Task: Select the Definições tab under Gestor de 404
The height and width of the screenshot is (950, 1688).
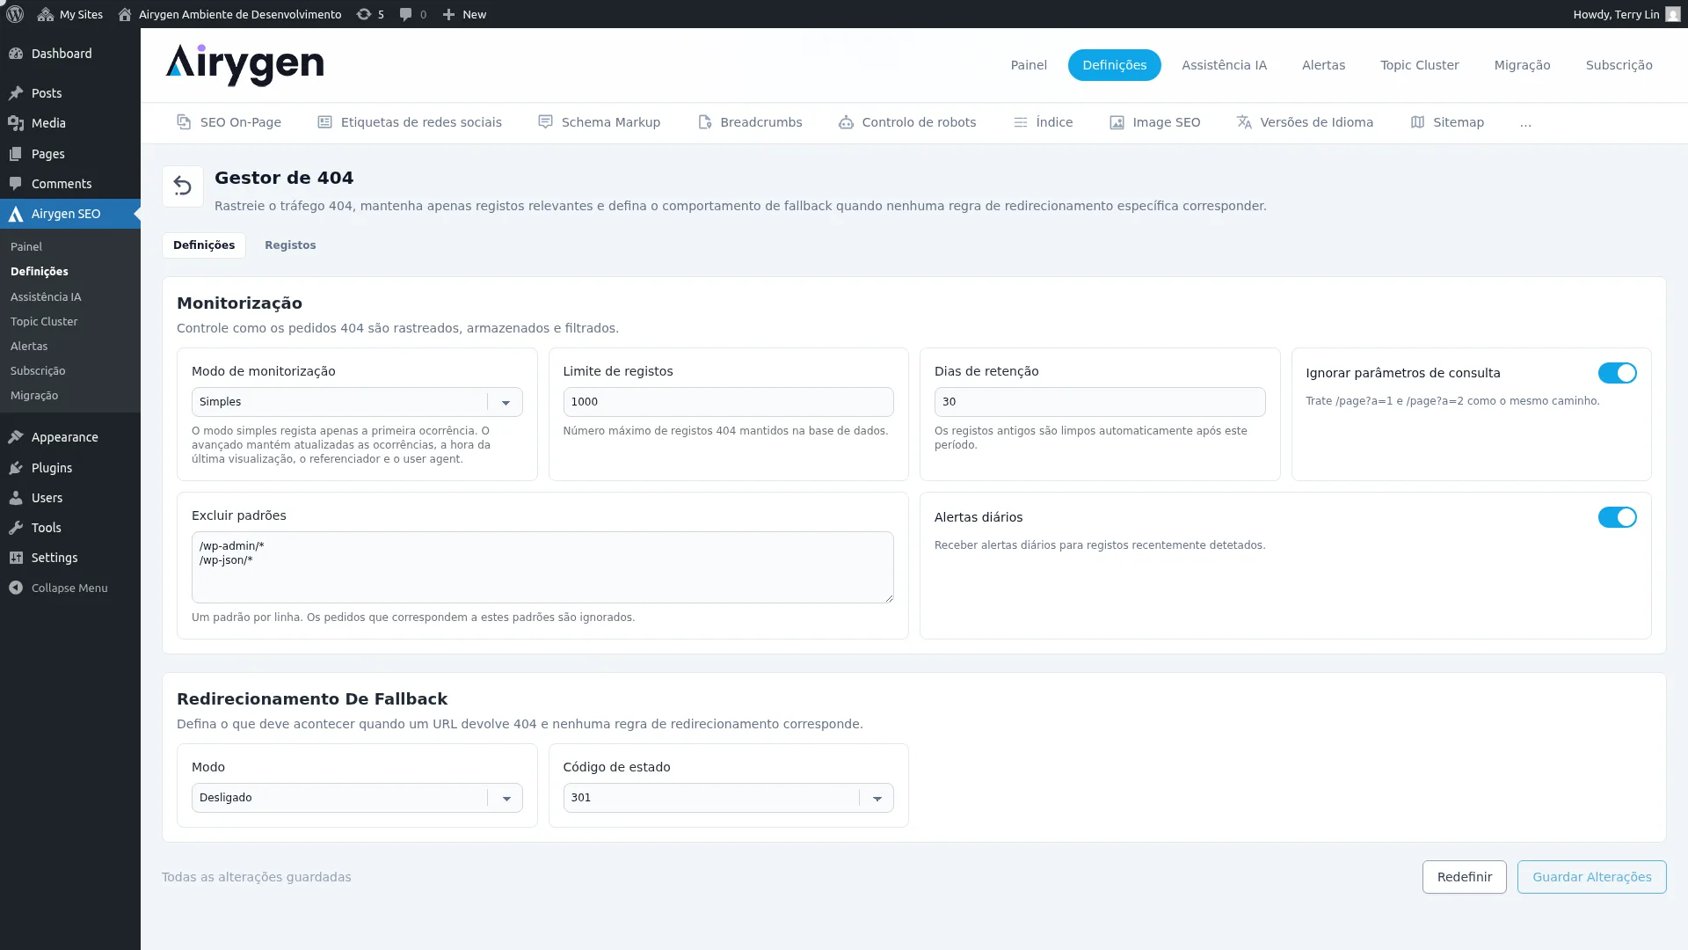Action: 204,245
